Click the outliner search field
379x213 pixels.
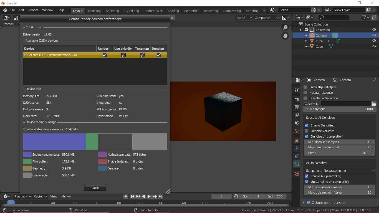(333, 17)
